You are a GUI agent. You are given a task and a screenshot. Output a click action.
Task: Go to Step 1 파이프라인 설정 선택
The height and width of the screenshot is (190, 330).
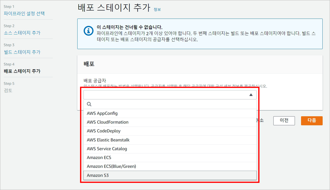[24, 14]
